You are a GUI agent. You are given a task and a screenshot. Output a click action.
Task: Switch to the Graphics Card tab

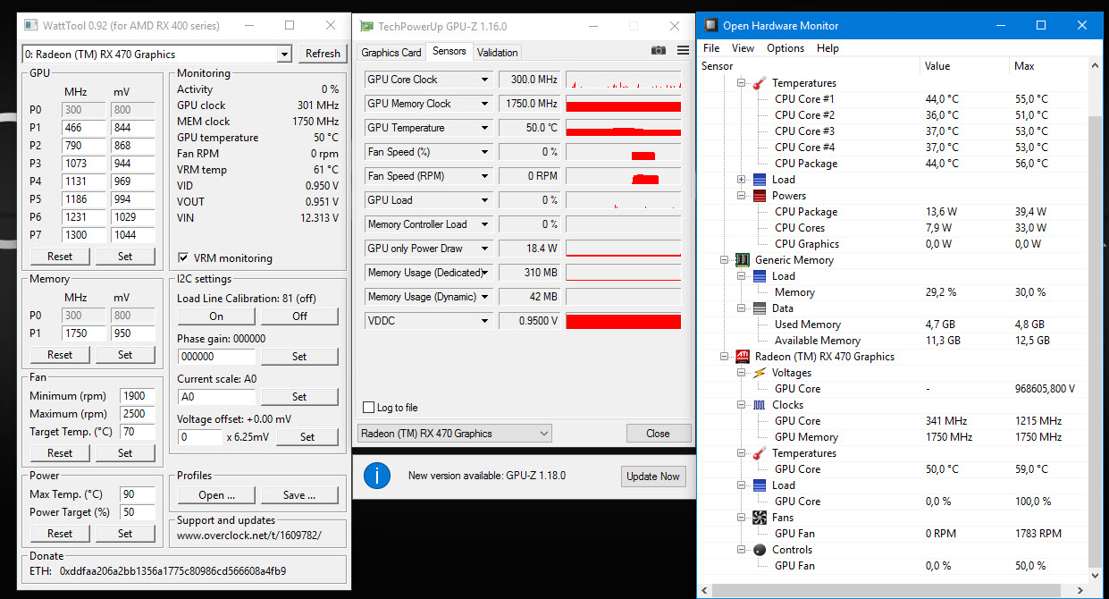point(391,53)
